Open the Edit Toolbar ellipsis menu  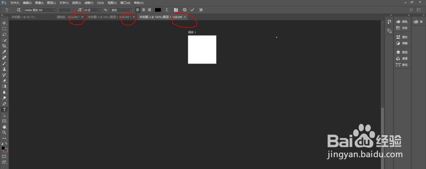point(4,138)
